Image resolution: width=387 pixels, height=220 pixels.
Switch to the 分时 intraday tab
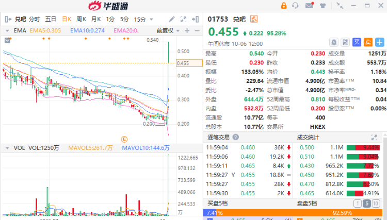click(34, 19)
